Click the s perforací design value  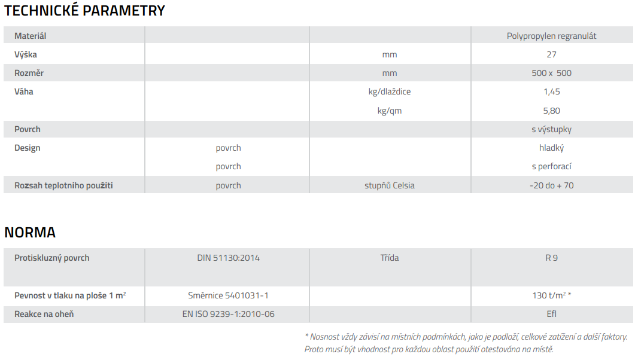tap(551, 166)
